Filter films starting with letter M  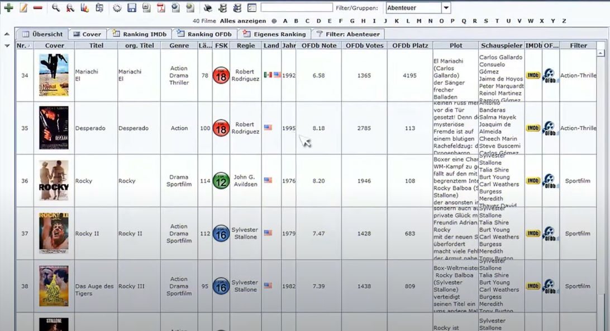click(x=419, y=21)
